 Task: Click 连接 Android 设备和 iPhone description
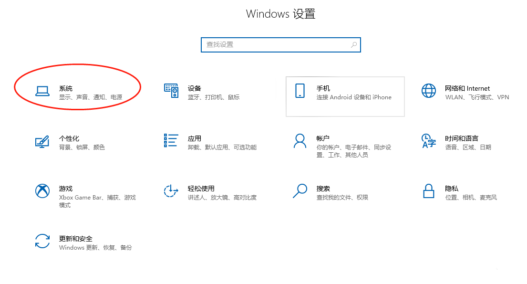(x=354, y=97)
